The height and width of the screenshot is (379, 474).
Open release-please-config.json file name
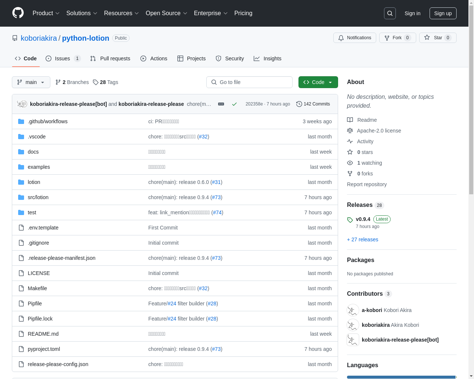[x=58, y=364]
